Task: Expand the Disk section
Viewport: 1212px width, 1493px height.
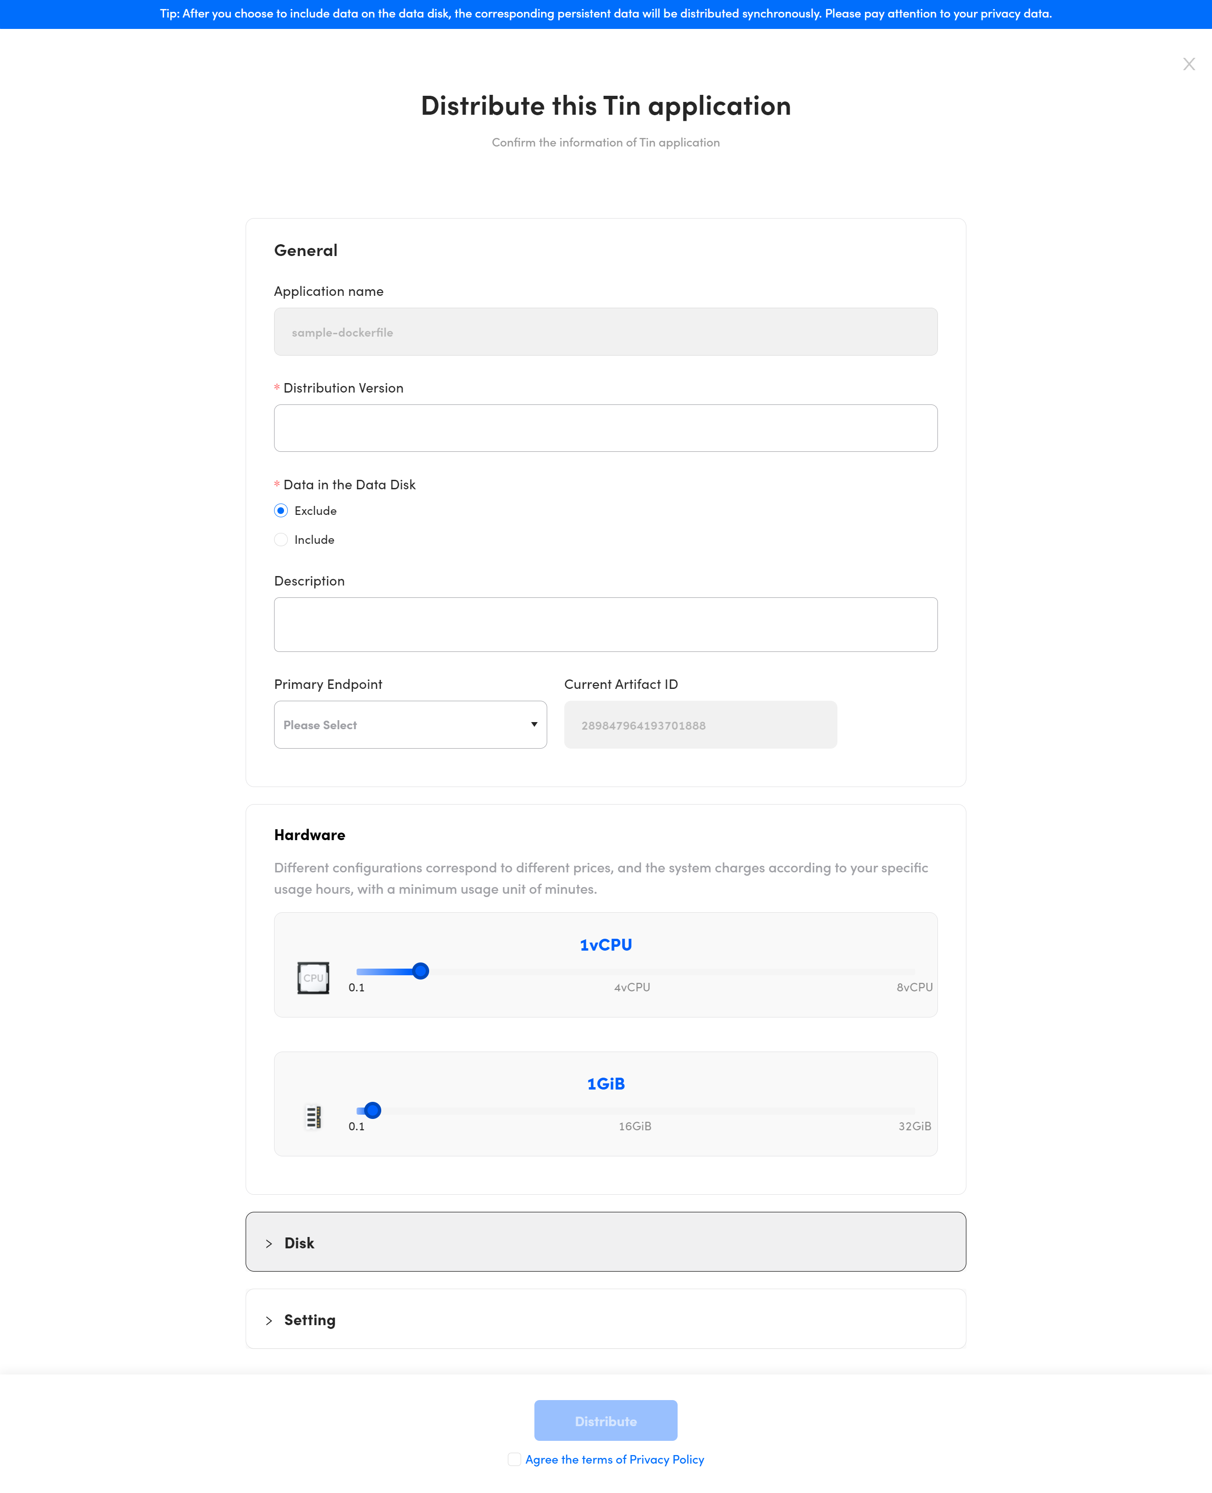Action: (606, 1242)
